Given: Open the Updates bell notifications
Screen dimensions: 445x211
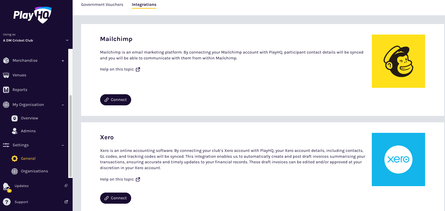Looking at the screenshot, I should tap(6, 186).
